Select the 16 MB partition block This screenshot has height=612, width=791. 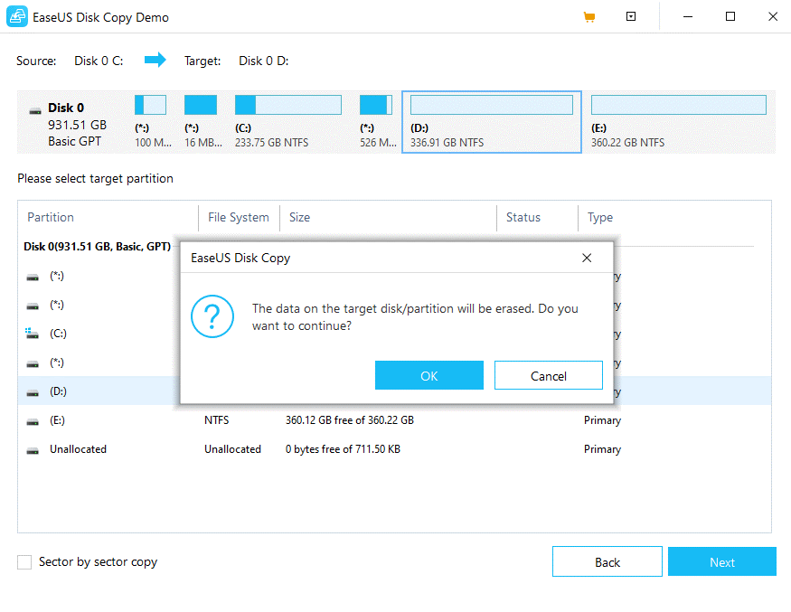point(202,122)
